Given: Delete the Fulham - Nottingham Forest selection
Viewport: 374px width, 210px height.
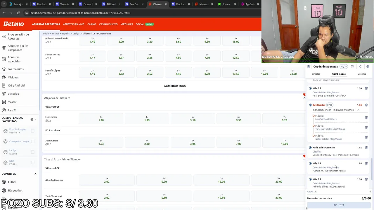Looking at the screenshot, I should pos(366,164).
